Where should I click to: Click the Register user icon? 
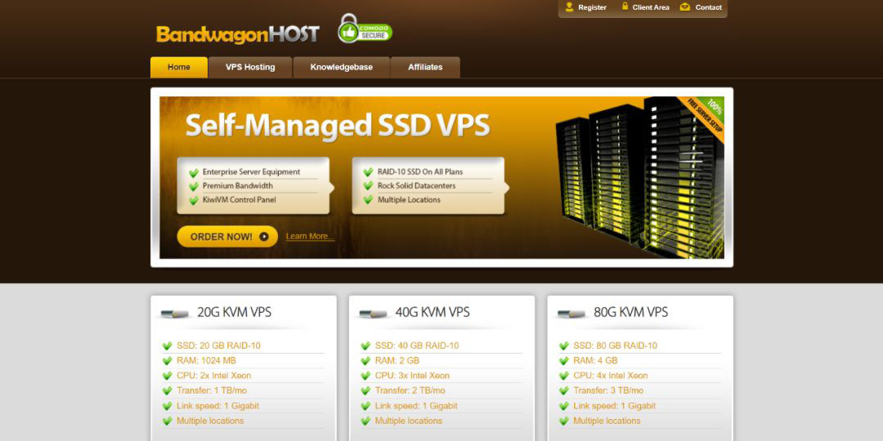tap(569, 7)
